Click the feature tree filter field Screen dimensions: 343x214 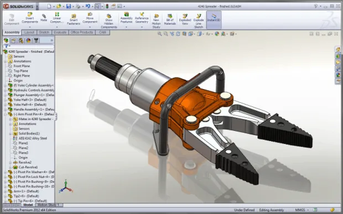[28, 46]
